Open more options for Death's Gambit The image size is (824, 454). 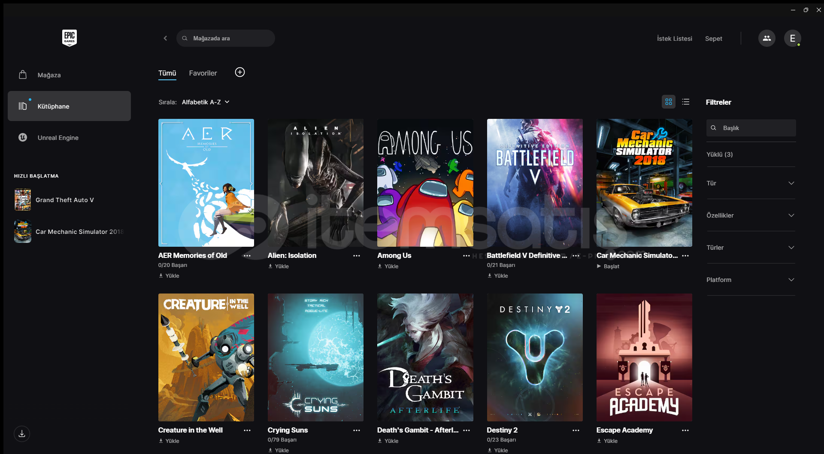pyautogui.click(x=467, y=430)
